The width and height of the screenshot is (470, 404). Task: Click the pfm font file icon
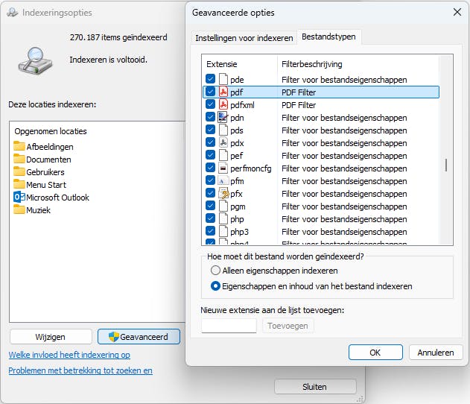point(223,181)
